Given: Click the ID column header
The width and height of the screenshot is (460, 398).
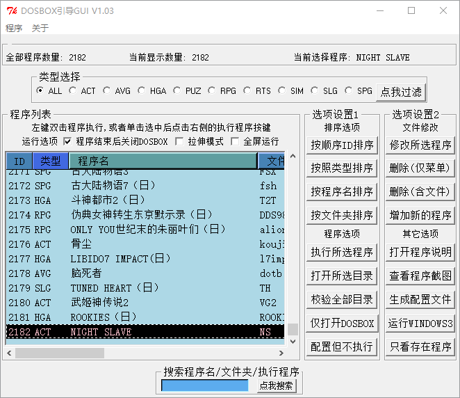Looking at the screenshot, I should pyautogui.click(x=19, y=161).
